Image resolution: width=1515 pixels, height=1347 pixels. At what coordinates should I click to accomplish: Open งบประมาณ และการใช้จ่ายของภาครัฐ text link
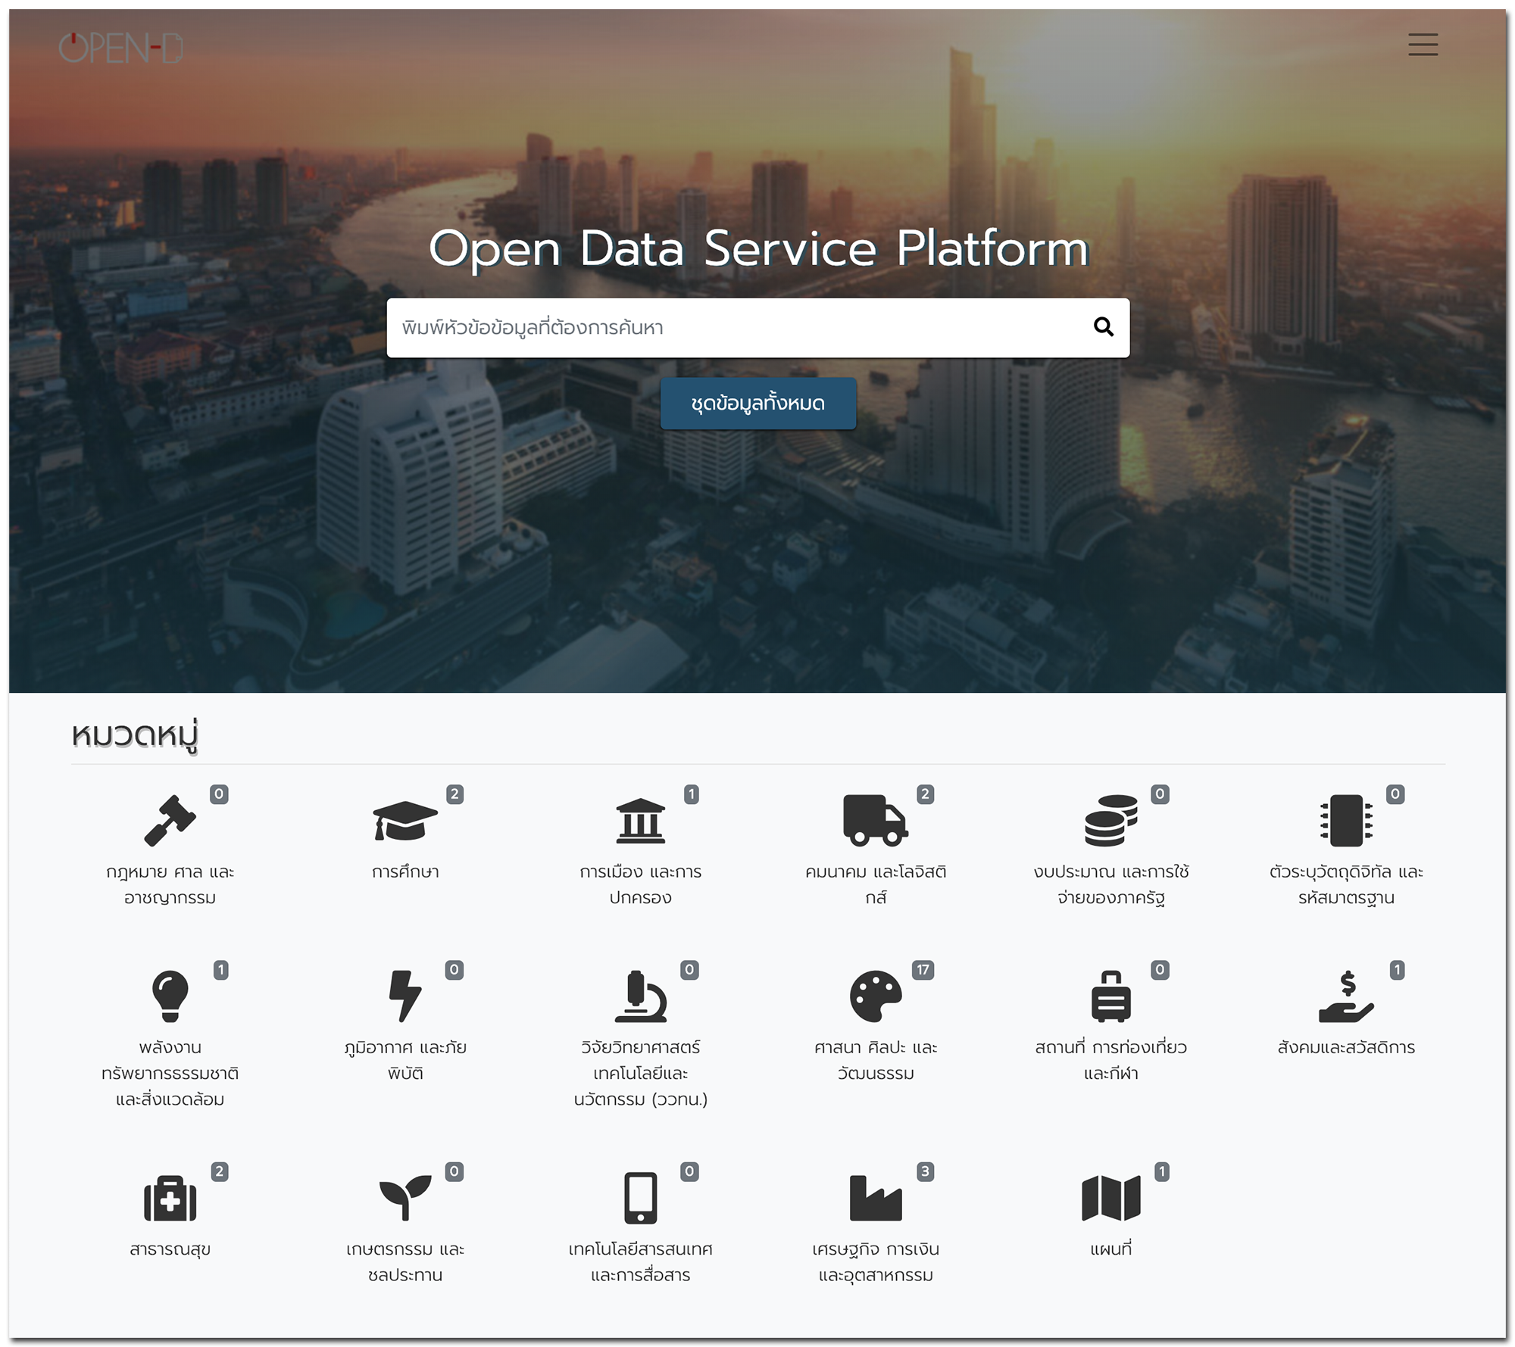(1111, 884)
